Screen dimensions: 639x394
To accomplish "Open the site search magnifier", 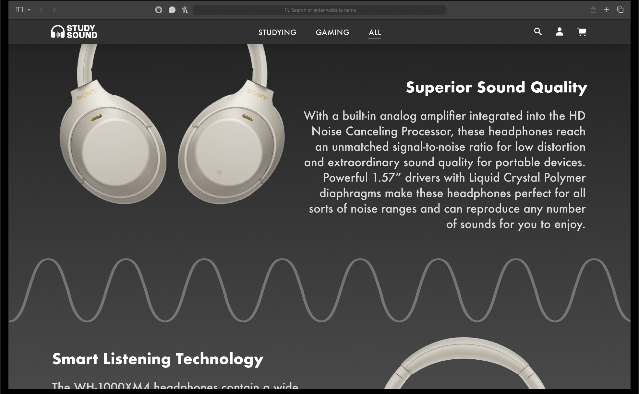I will tap(538, 32).
